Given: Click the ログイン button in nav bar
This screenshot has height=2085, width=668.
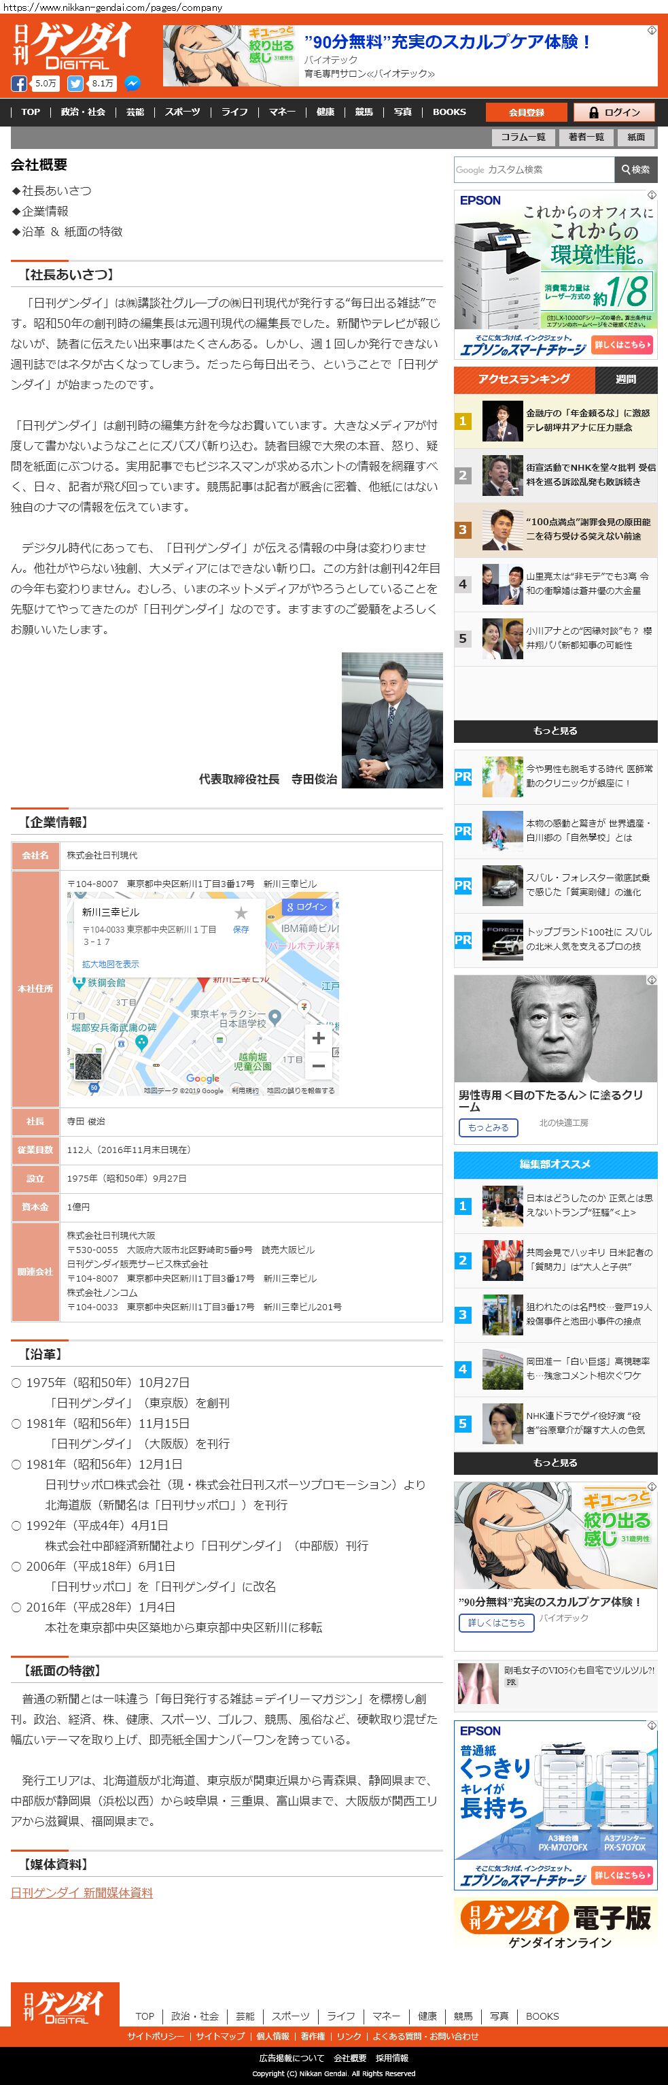Looking at the screenshot, I should pyautogui.click(x=614, y=112).
